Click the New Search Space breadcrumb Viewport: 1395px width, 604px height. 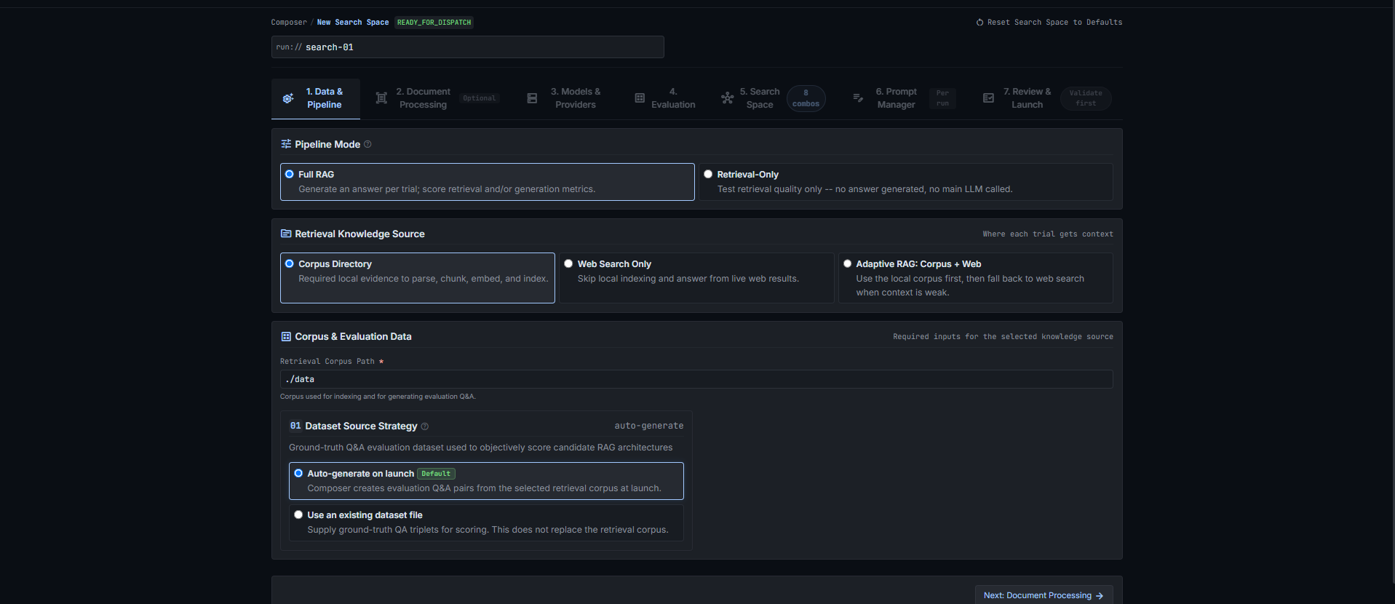[353, 23]
